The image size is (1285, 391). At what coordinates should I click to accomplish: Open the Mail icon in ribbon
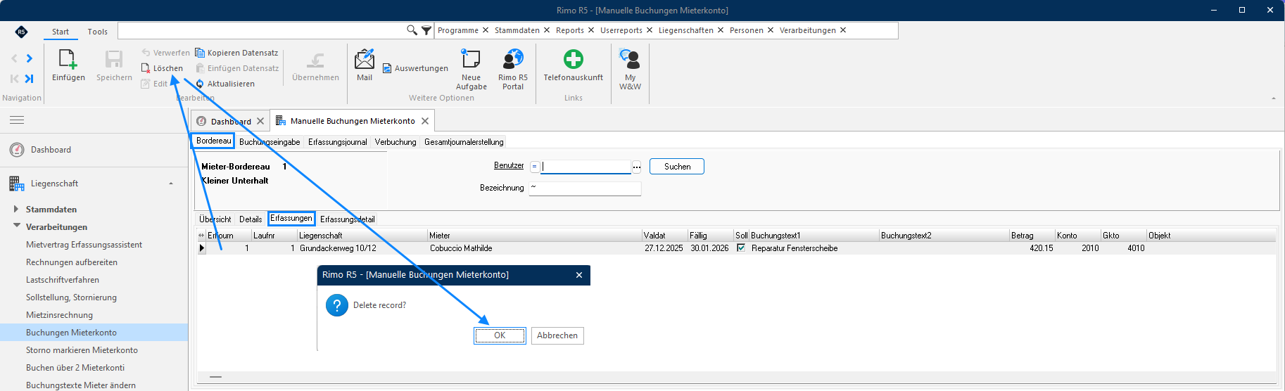click(365, 59)
